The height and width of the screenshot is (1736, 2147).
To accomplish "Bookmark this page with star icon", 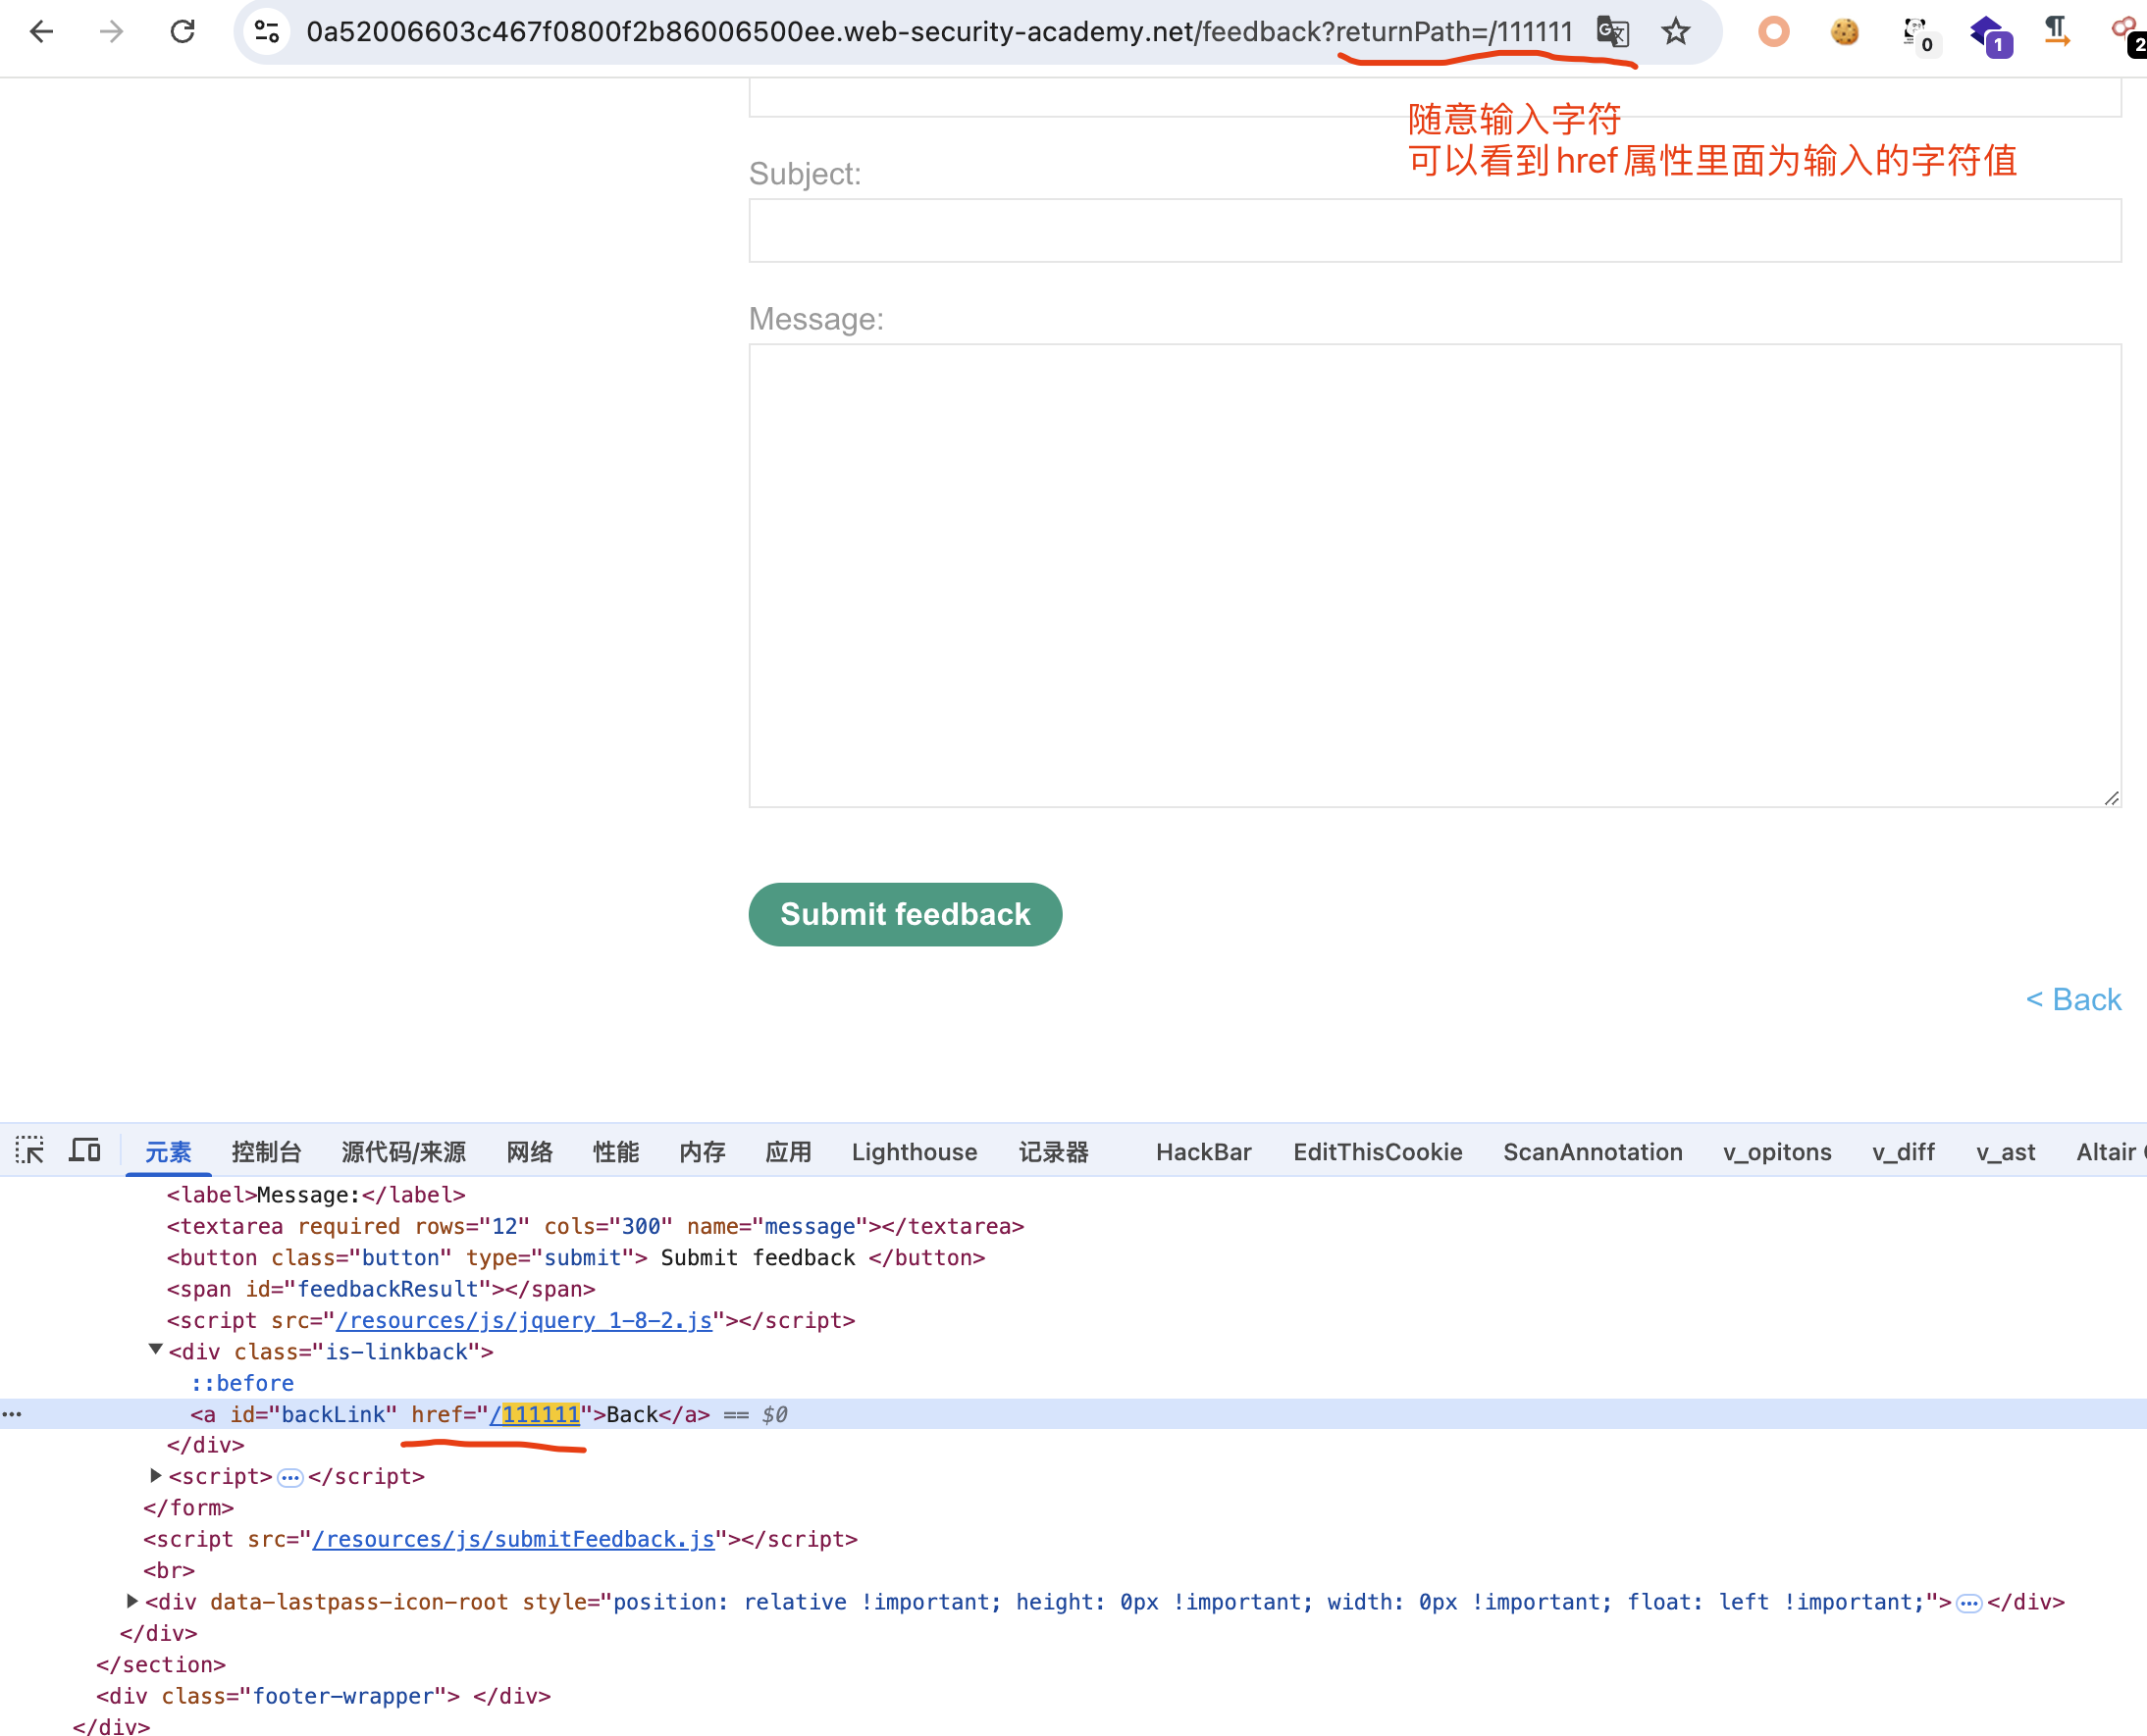I will (1676, 32).
